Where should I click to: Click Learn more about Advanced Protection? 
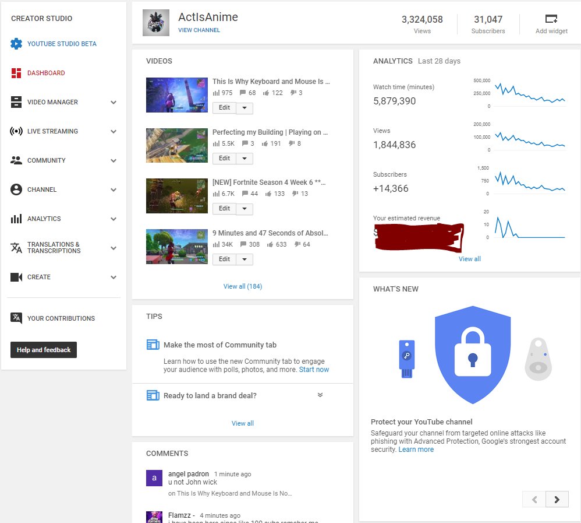(416, 449)
